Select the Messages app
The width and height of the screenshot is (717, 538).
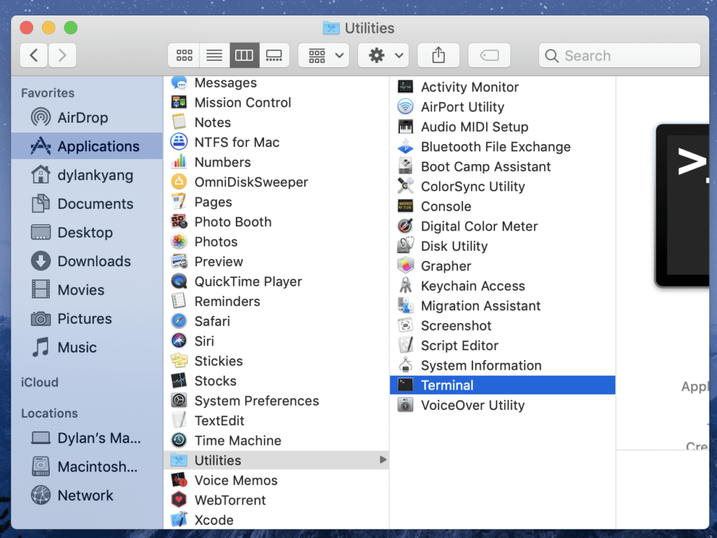(x=276, y=83)
